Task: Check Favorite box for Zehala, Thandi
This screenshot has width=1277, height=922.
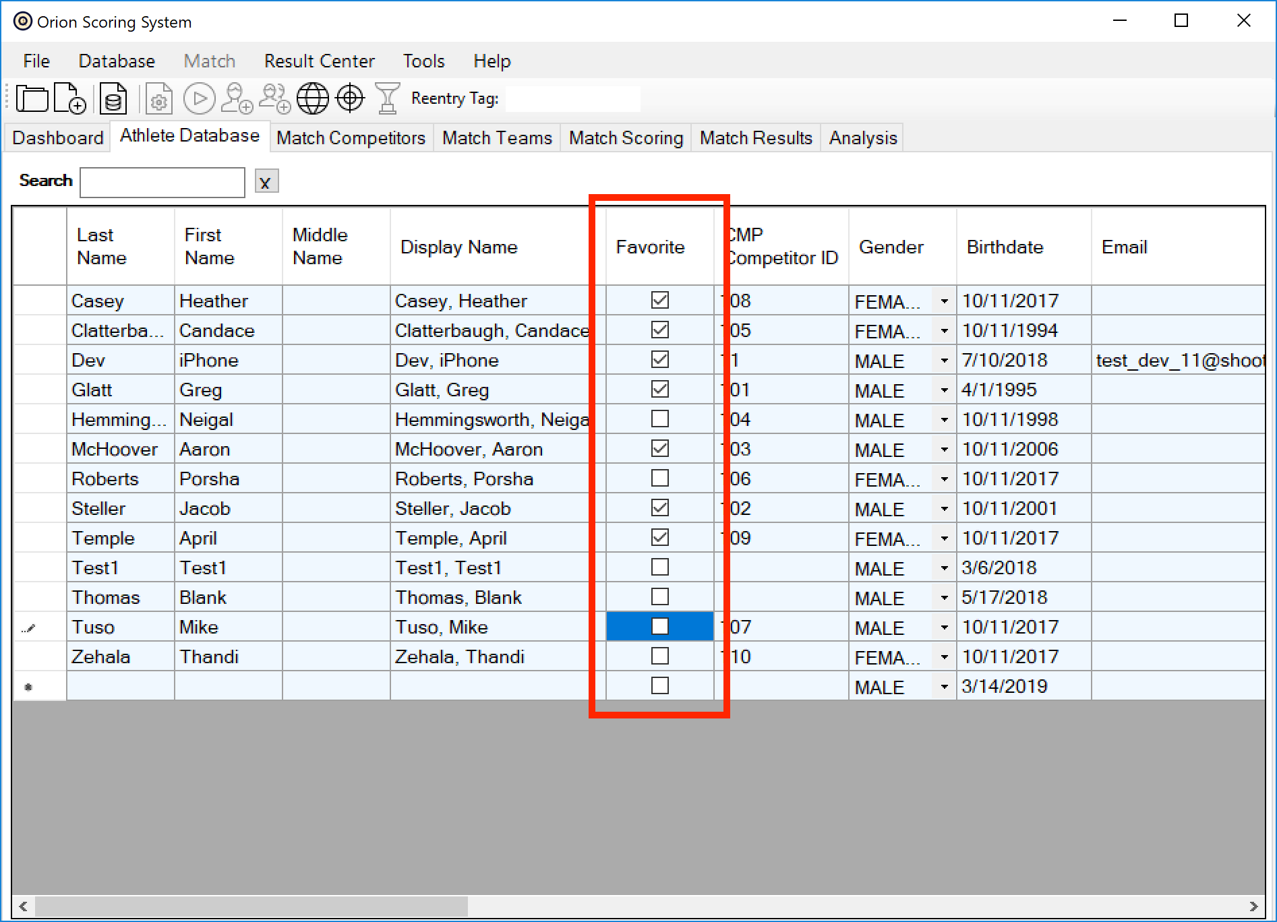Action: [x=659, y=656]
